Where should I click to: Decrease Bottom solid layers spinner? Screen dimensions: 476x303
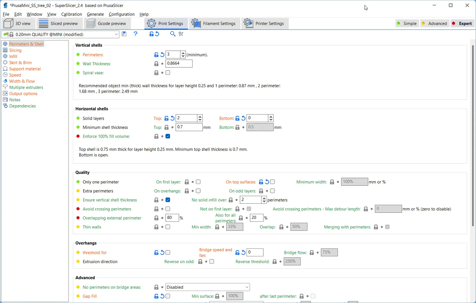(x=271, y=120)
